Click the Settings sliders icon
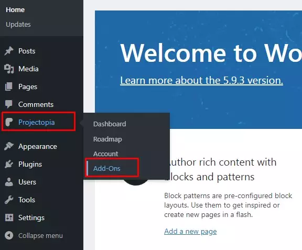The height and width of the screenshot is (250, 302). 9,218
